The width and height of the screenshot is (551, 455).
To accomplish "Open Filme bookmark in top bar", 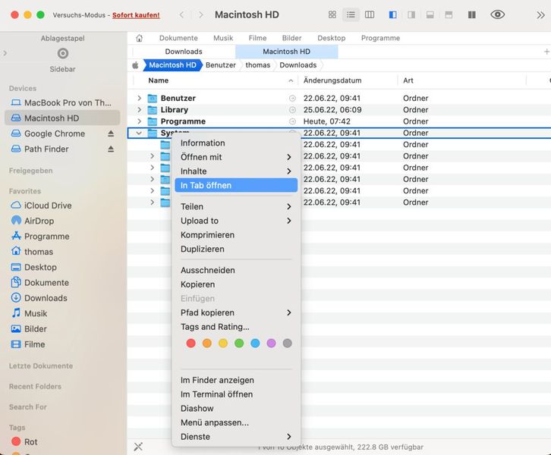I will (257, 38).
